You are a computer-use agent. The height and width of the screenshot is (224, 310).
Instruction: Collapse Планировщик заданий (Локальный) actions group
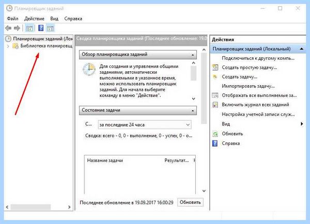click(x=302, y=49)
